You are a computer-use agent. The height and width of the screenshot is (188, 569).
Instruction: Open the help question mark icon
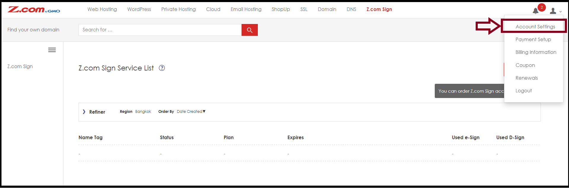pos(162,68)
